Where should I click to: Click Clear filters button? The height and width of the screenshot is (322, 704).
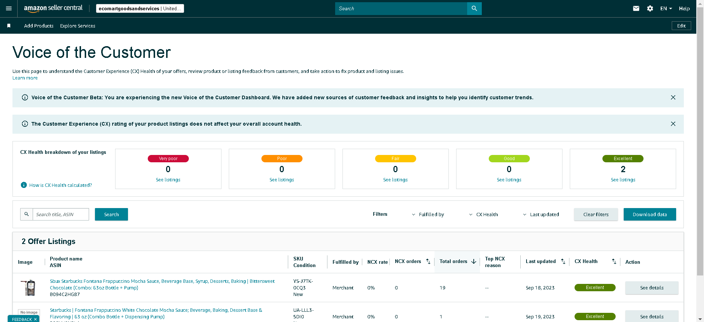pos(596,214)
